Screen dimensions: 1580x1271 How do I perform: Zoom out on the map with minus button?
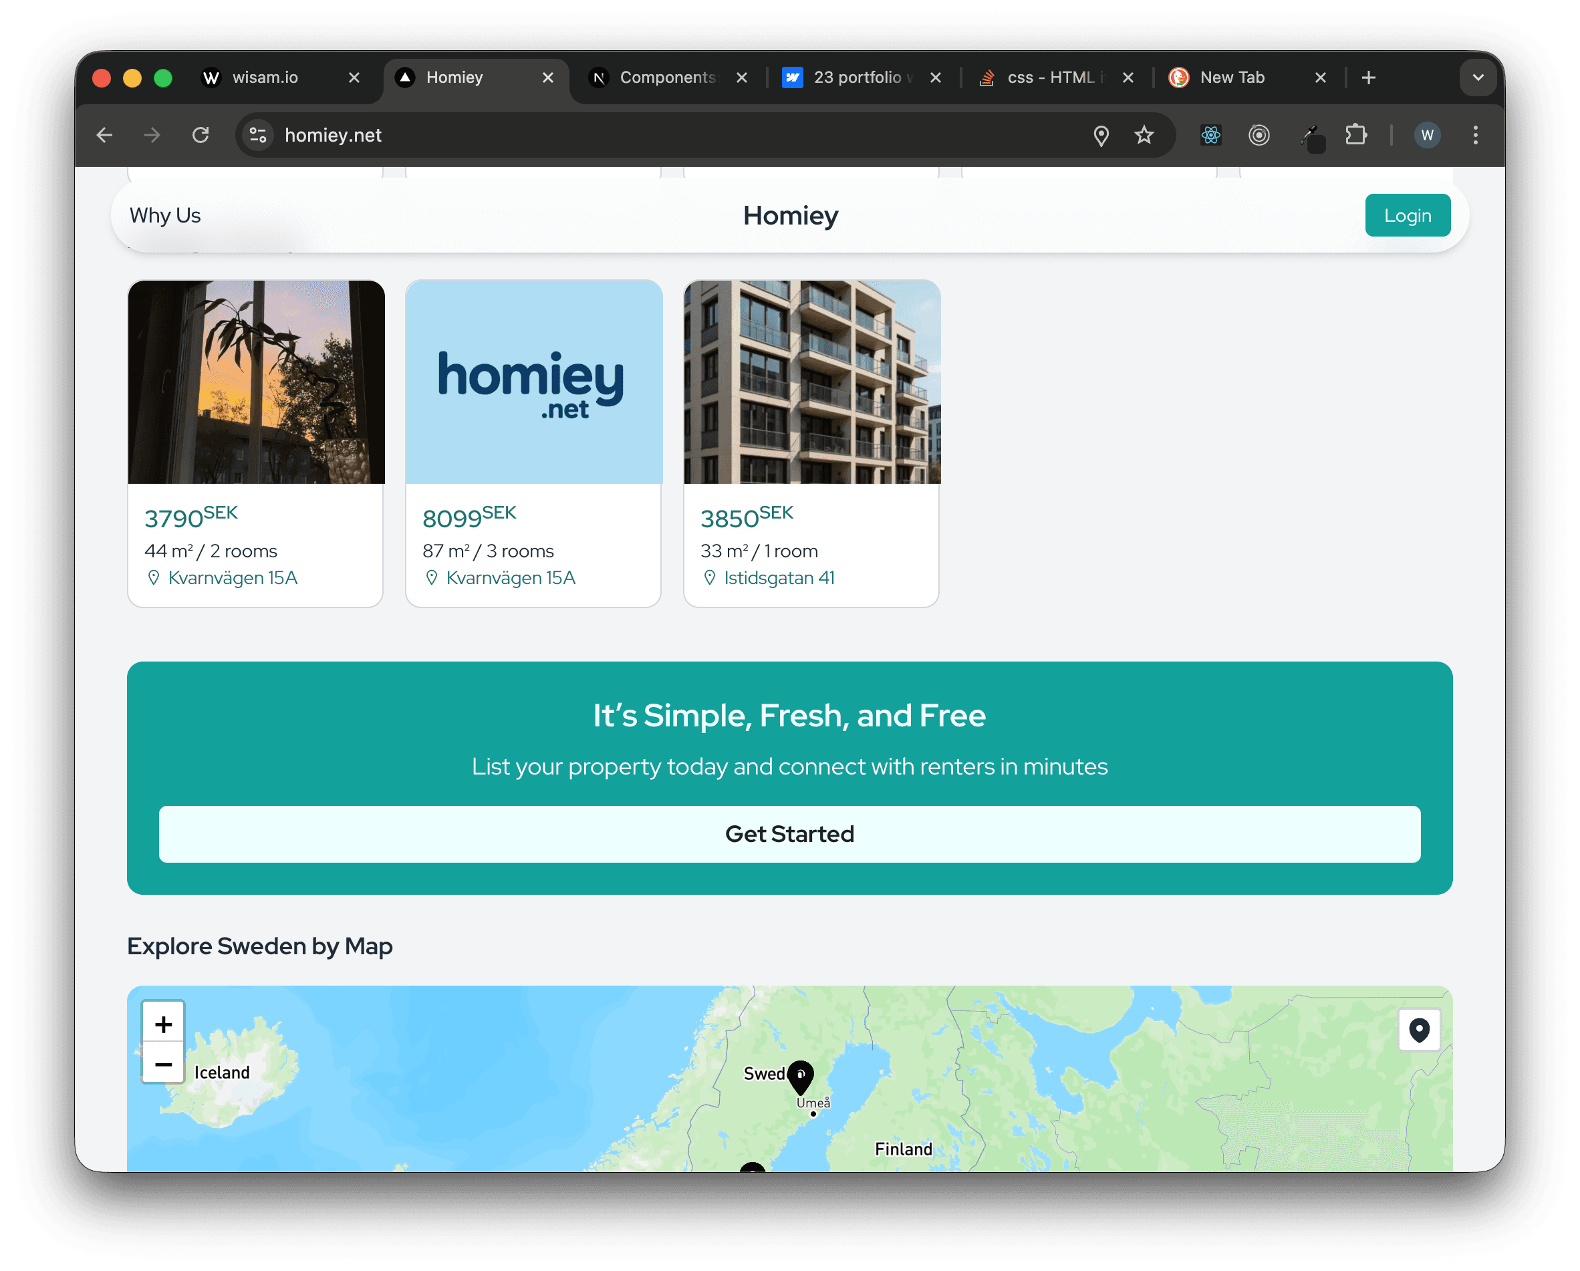[x=162, y=1065]
